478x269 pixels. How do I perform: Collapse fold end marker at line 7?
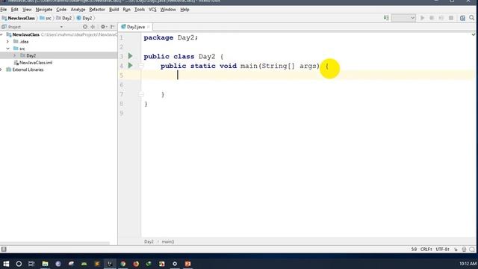pyautogui.click(x=141, y=95)
